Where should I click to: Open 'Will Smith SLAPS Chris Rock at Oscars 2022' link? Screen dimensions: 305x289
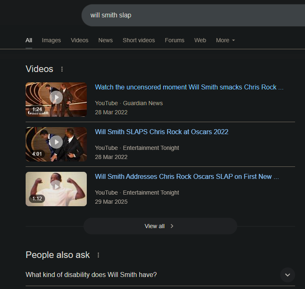click(x=162, y=132)
